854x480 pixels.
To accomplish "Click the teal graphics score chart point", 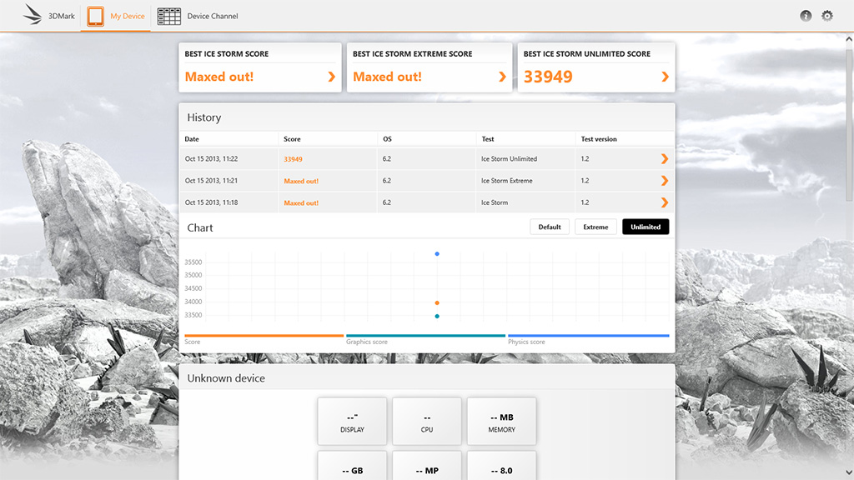I will coord(437,316).
